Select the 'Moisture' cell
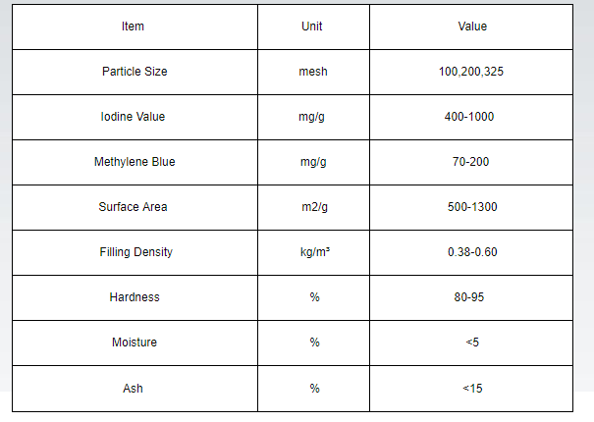Image resolution: width=594 pixels, height=422 pixels. [x=135, y=343]
